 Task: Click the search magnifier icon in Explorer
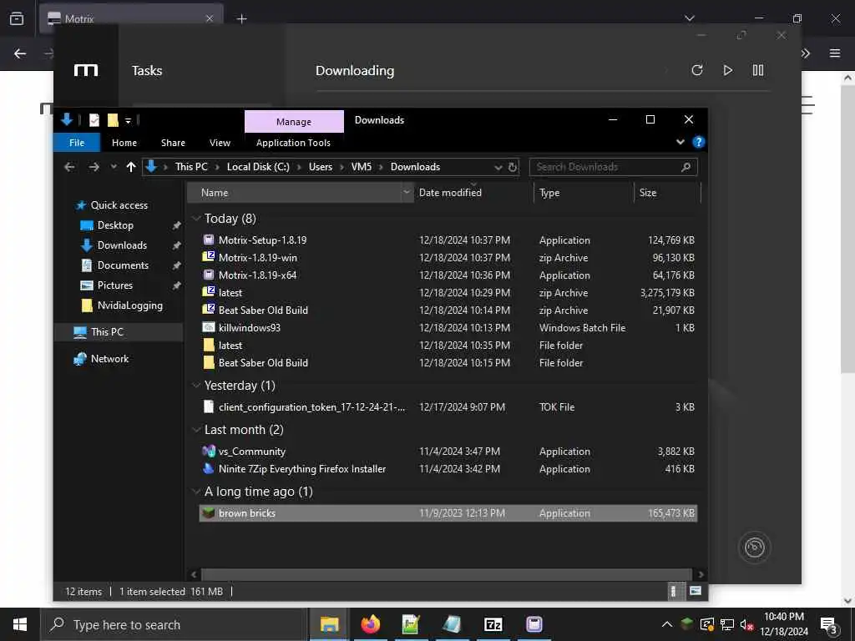pos(686,167)
